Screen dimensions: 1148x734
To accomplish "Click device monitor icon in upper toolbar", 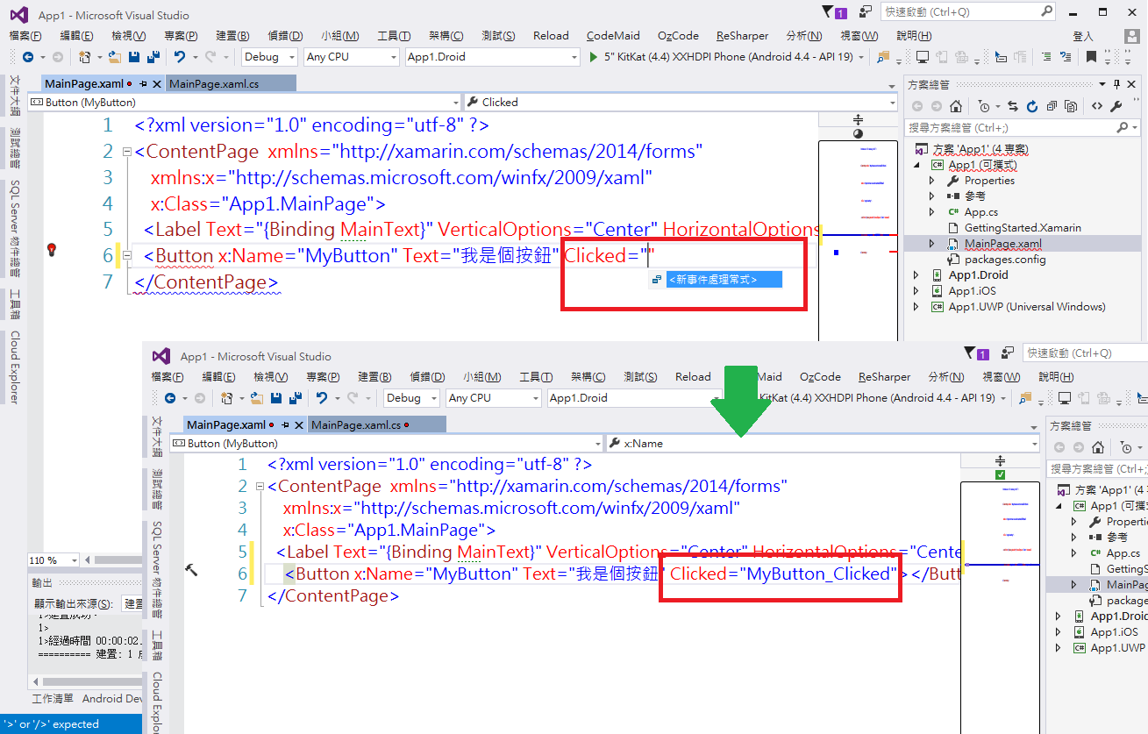I will pos(922,57).
